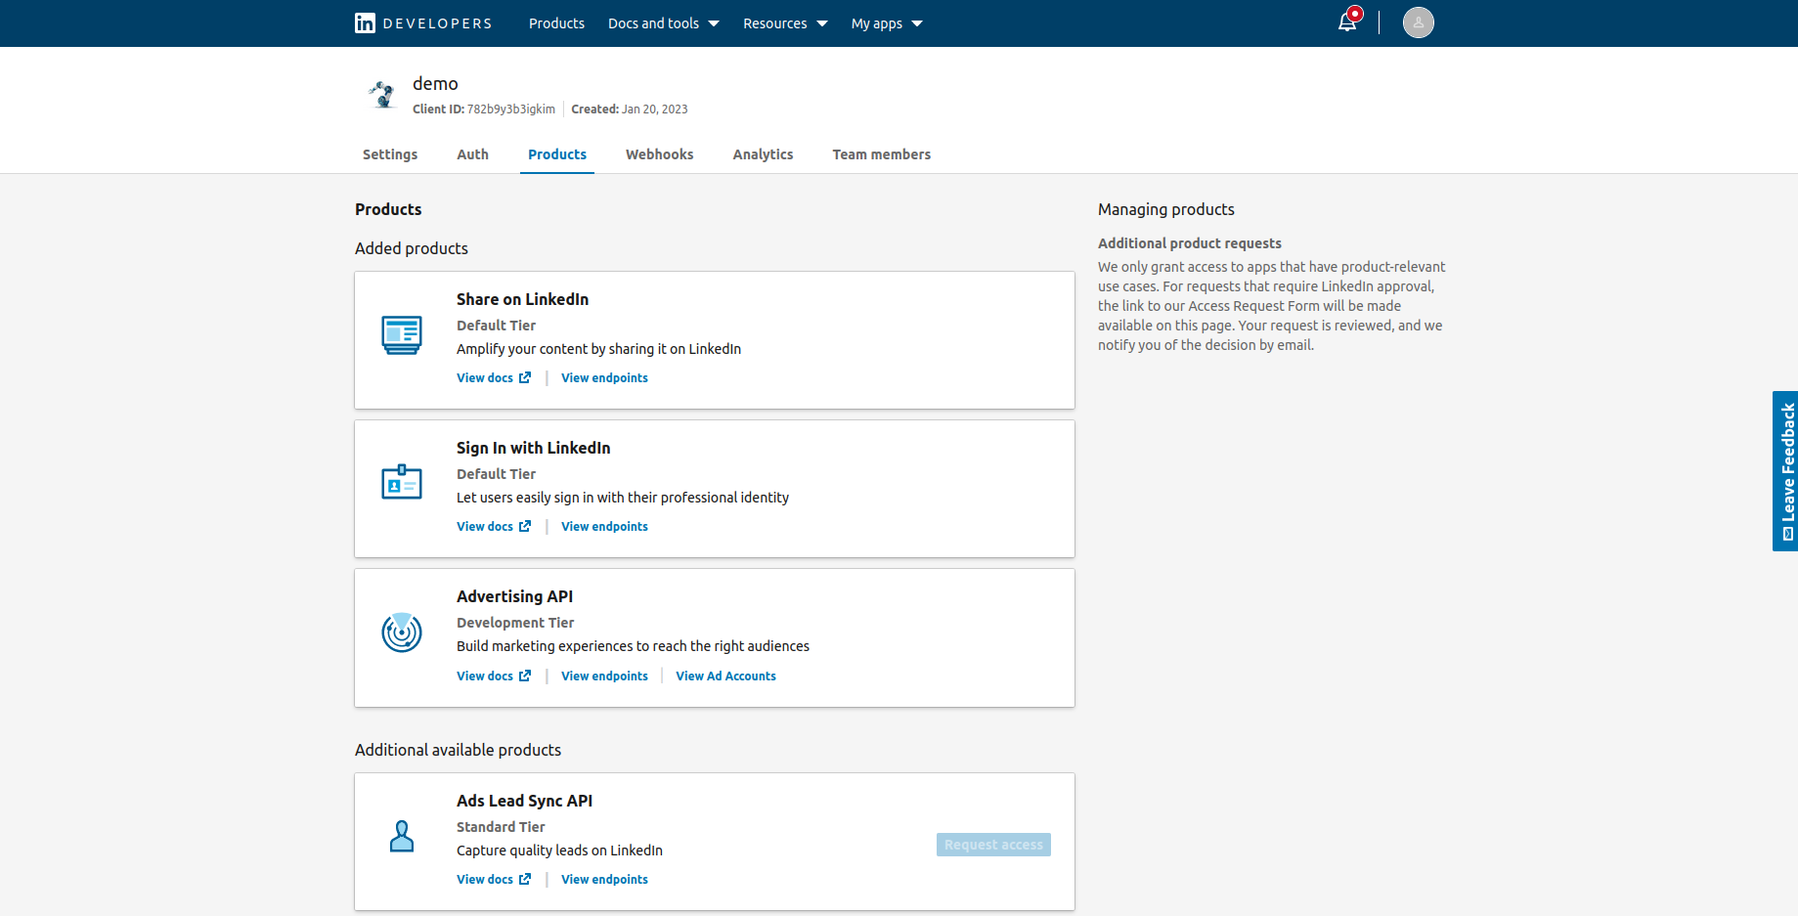1798x916 pixels.
Task: Click the Client ID value 782b9y3b3igkim
Action: [x=511, y=109]
